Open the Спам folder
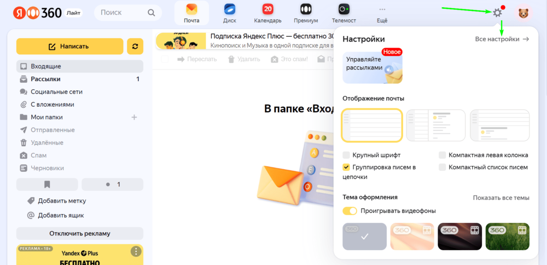 tap(79, 155)
